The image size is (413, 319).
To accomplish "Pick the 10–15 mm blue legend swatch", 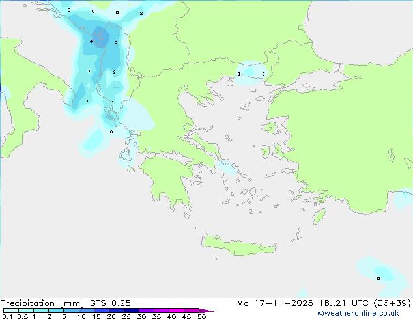I will coord(86,311).
